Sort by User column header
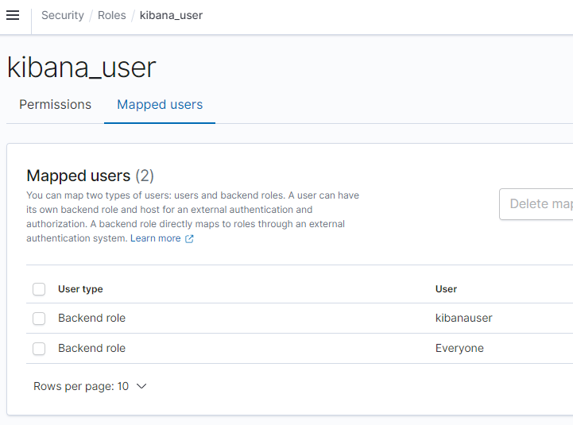This screenshot has height=425, width=573. coord(446,289)
